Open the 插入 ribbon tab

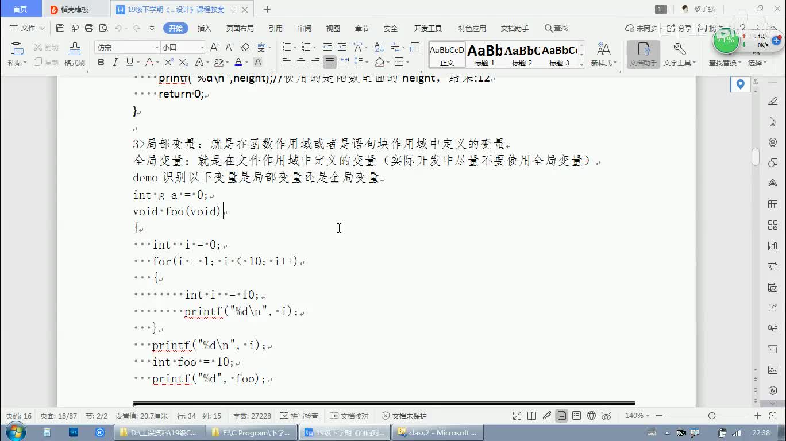point(204,28)
